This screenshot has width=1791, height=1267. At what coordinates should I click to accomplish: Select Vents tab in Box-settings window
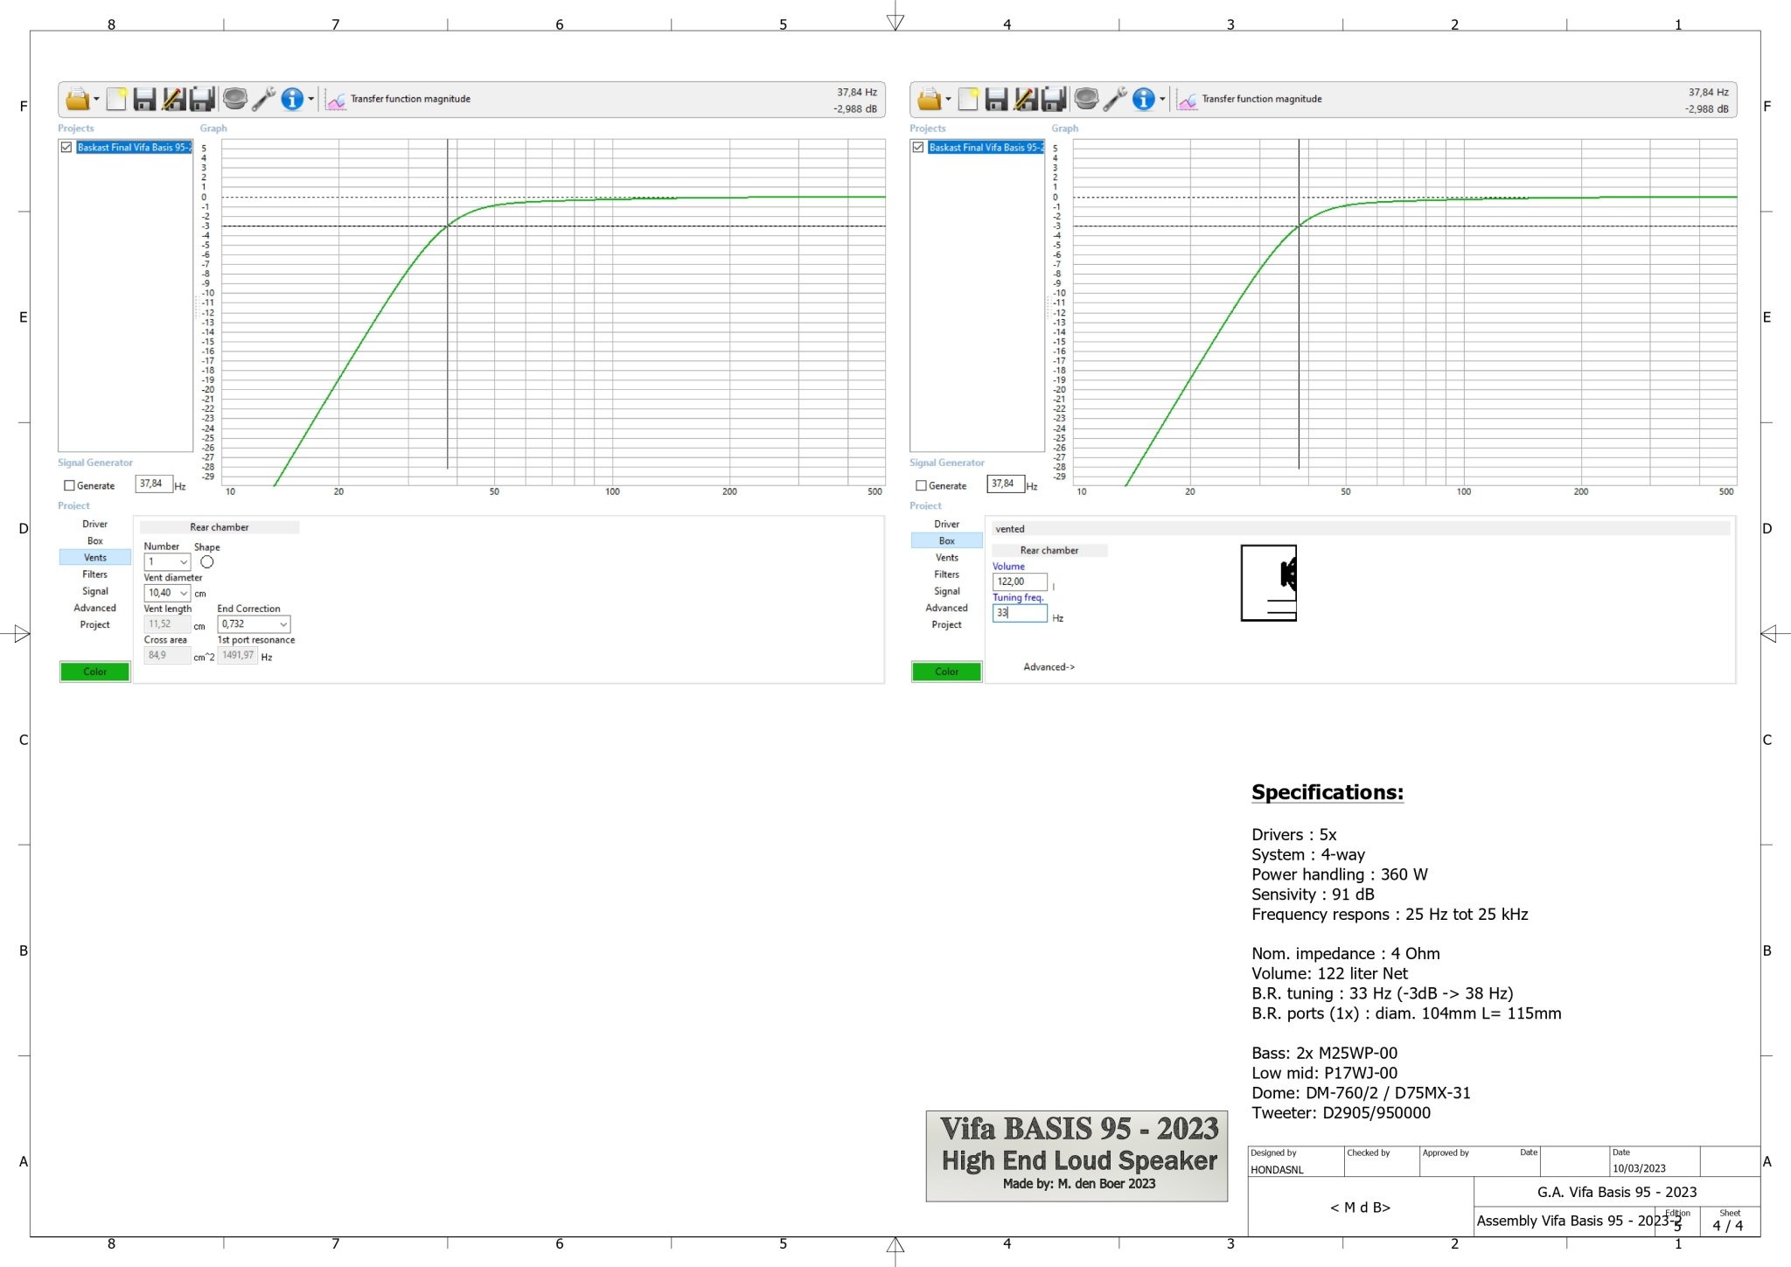click(x=947, y=557)
